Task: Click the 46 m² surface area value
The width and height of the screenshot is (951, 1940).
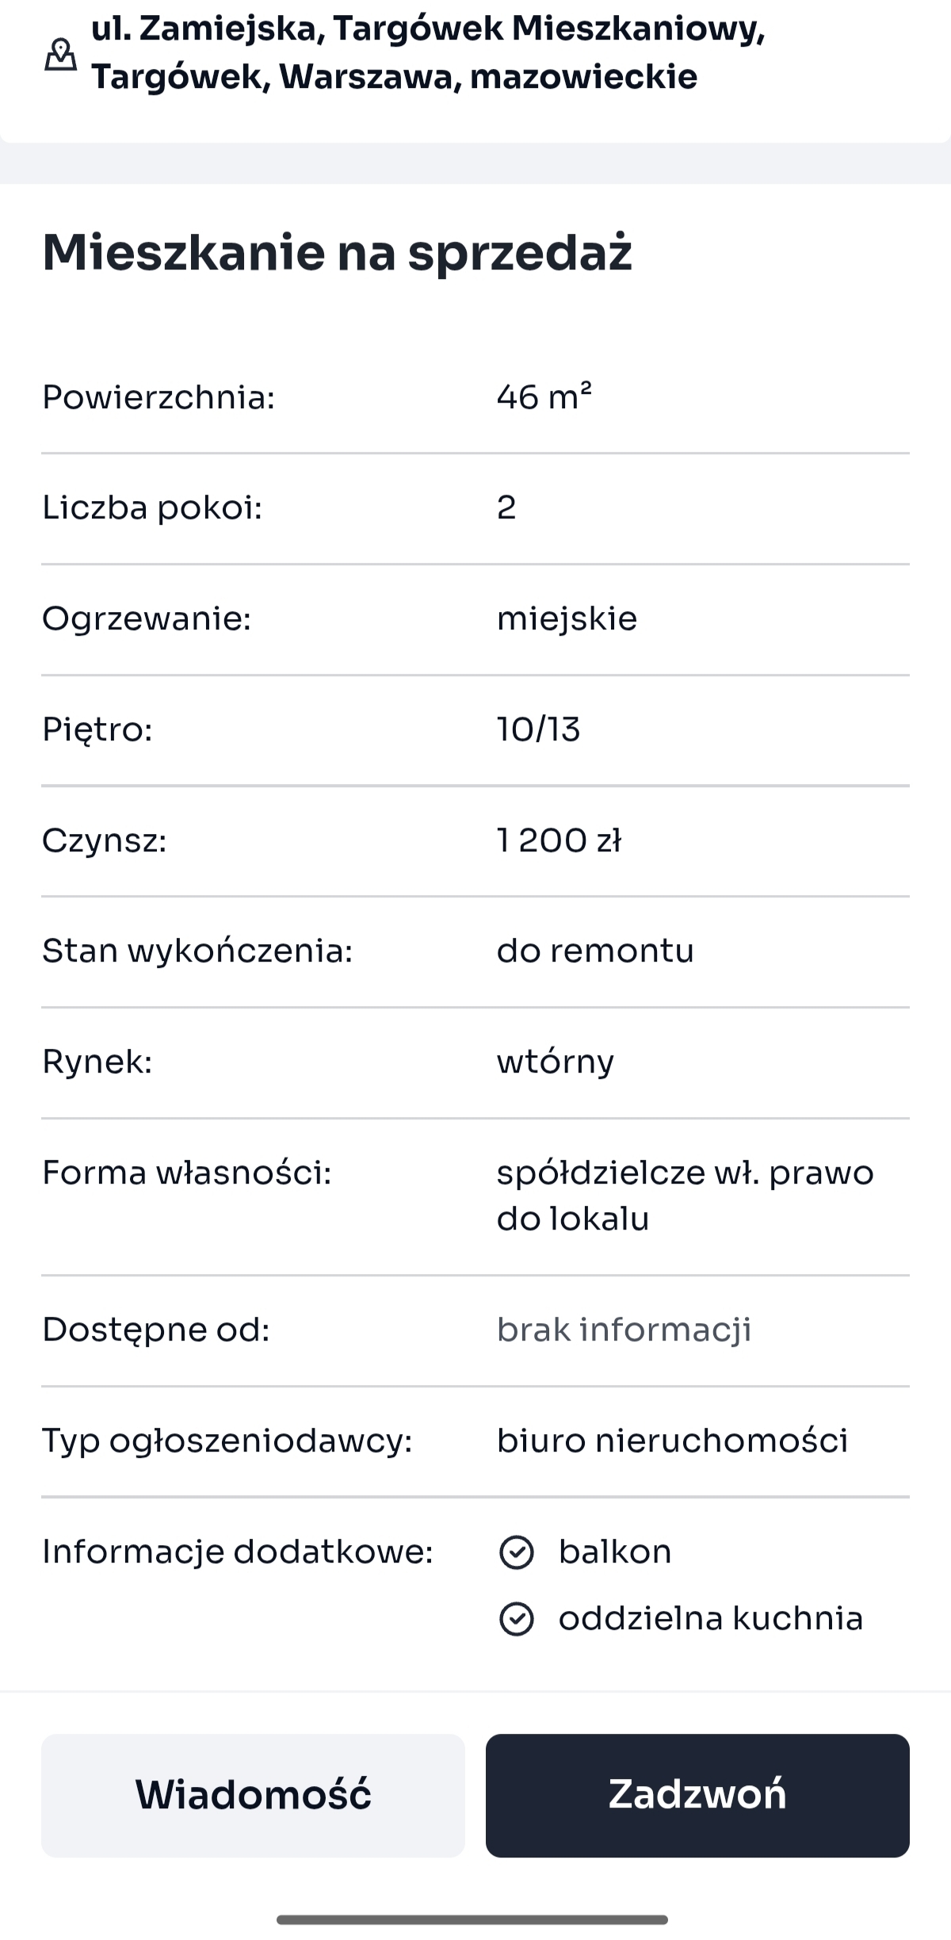Action: 544,396
